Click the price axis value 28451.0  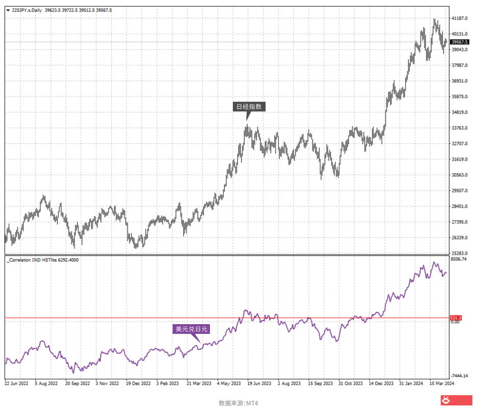(x=459, y=207)
